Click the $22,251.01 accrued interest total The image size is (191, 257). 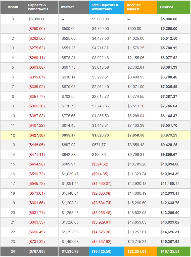(x=137, y=251)
